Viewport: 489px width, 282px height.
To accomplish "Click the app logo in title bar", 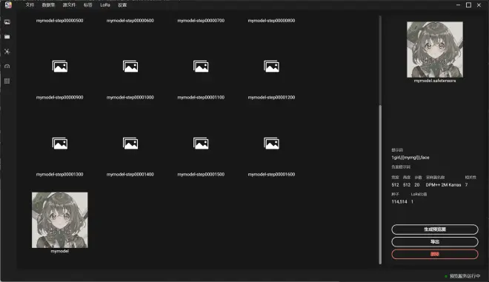I will 8,5.
